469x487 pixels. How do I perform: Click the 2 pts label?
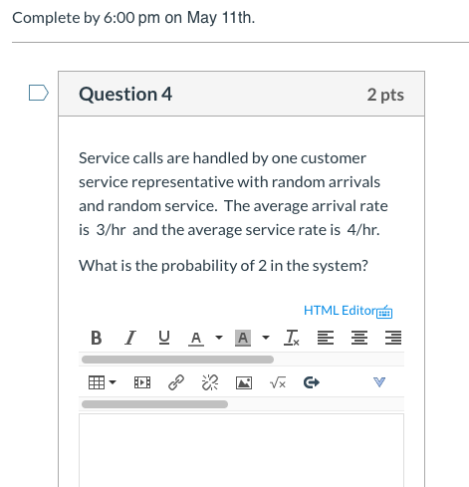(x=385, y=95)
